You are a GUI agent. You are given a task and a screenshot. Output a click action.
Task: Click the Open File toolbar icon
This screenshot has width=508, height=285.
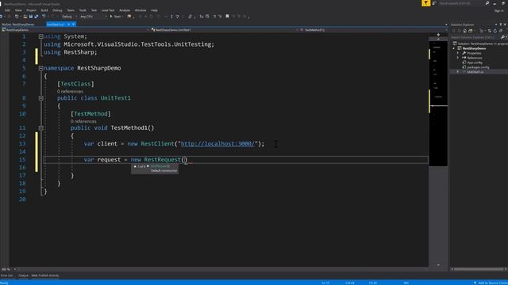[25, 16]
